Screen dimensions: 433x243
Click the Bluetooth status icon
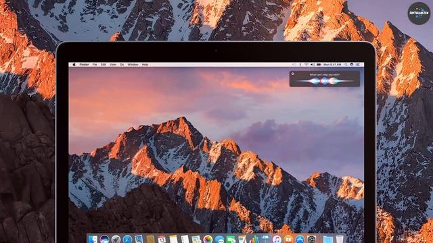pos(300,65)
